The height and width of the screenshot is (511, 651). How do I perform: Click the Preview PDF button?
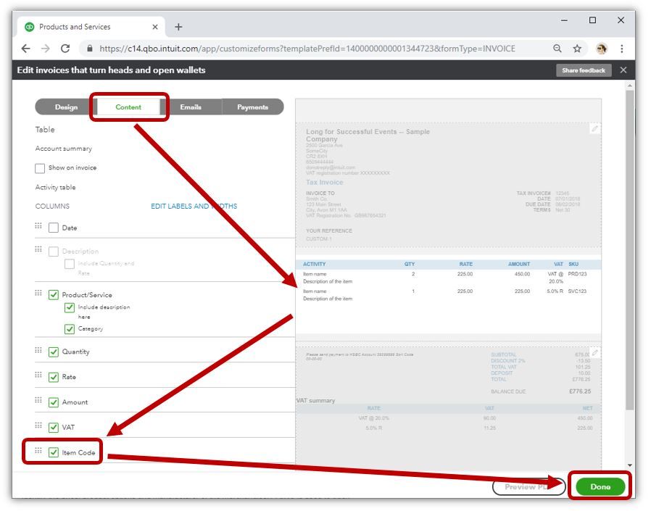[x=528, y=486]
